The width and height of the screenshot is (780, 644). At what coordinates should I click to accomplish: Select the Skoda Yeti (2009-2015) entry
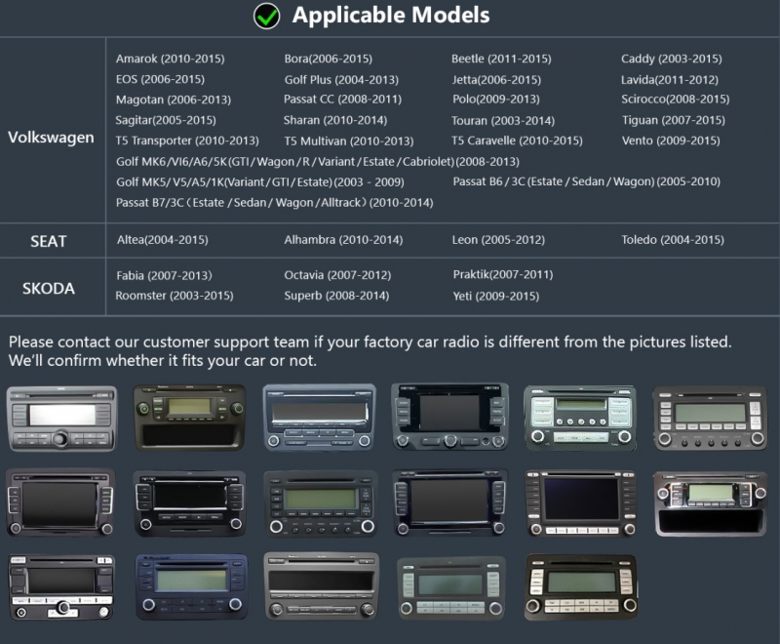pos(495,297)
